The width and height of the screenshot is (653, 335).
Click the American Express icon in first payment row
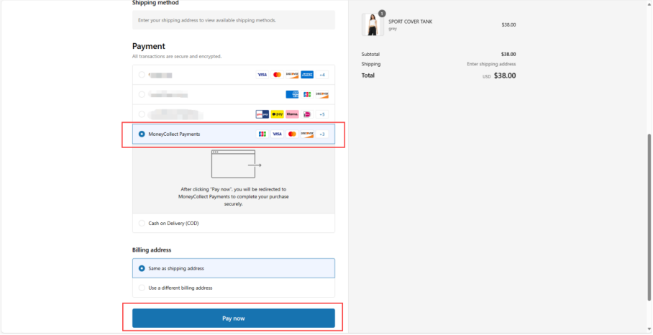point(307,75)
